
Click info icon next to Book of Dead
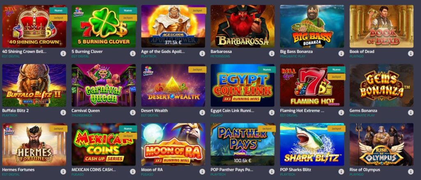(x=411, y=53)
